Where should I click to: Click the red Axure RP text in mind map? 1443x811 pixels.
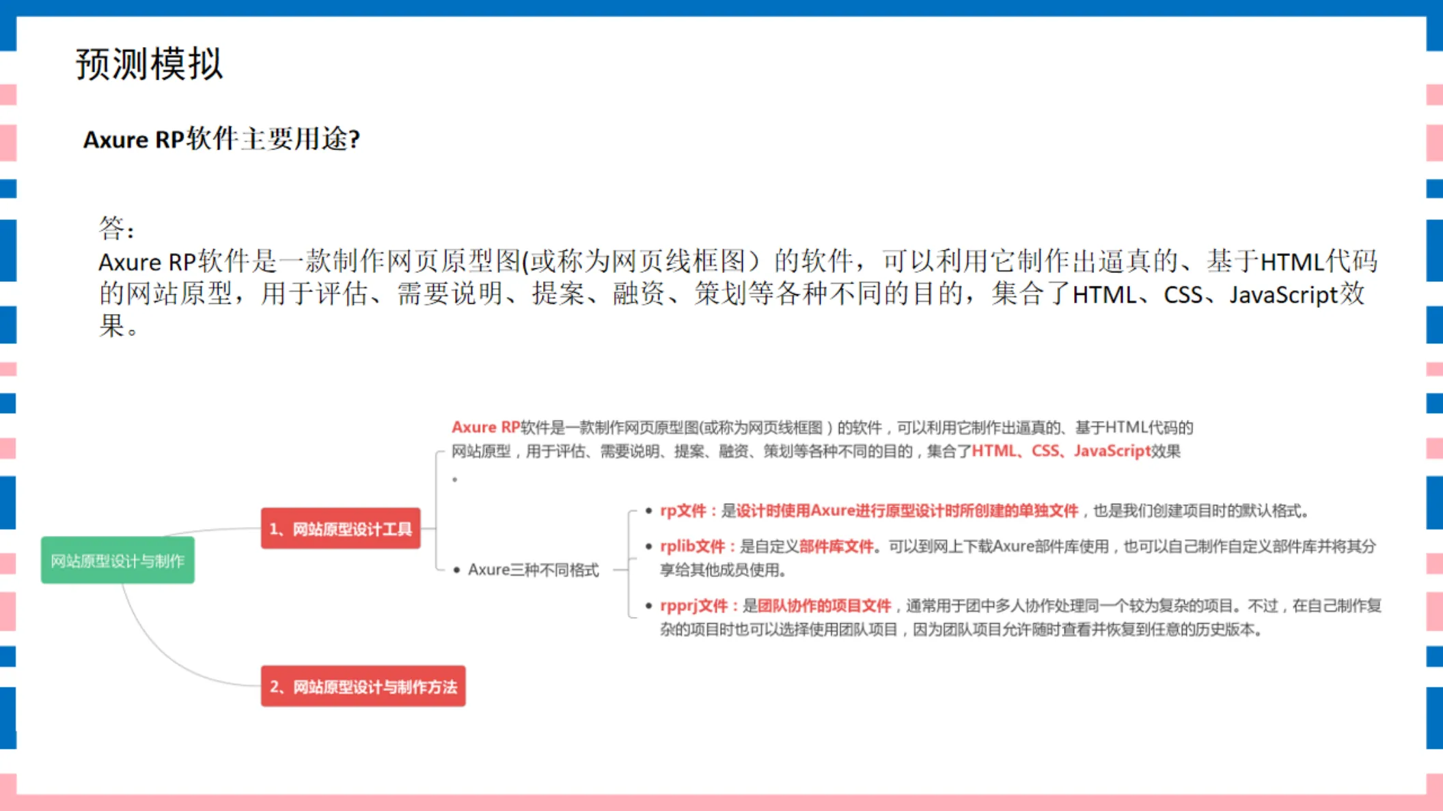pos(486,427)
